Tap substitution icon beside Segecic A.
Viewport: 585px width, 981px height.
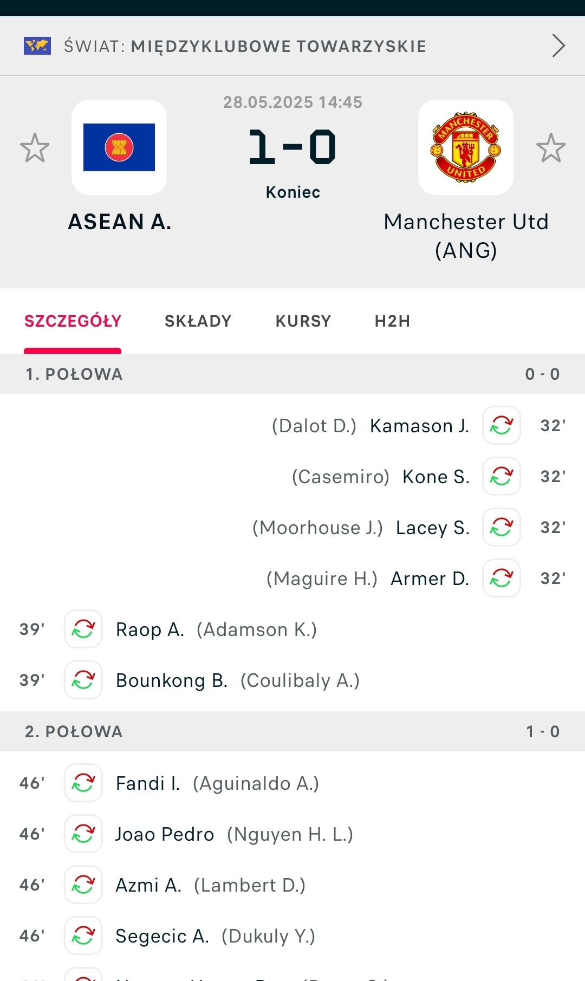[x=83, y=935]
